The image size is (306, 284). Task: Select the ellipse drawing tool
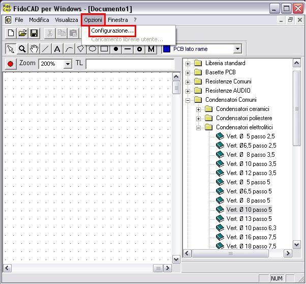[93, 49]
